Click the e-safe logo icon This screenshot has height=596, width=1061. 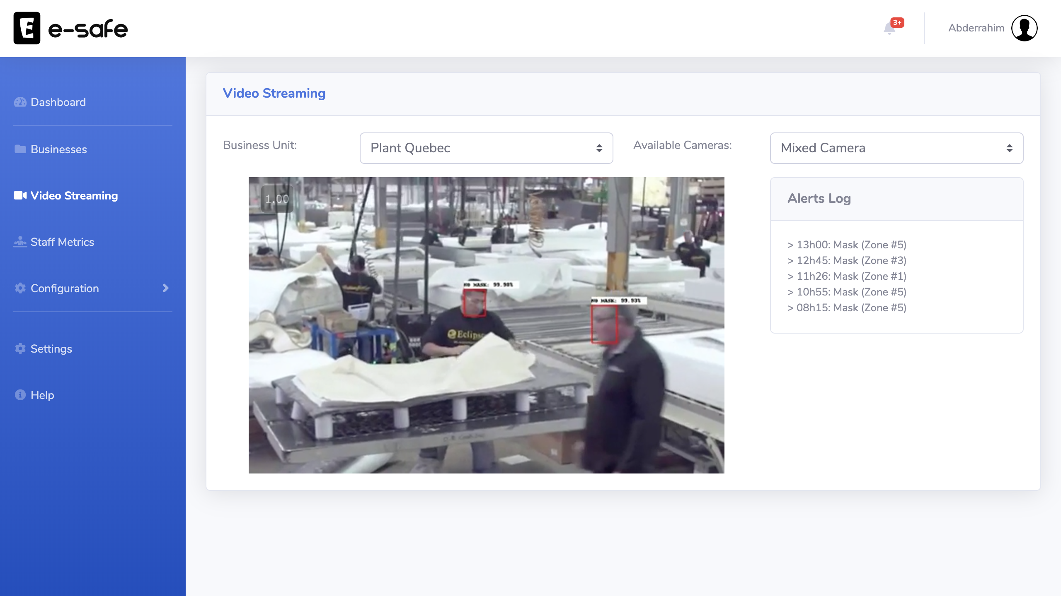point(27,28)
